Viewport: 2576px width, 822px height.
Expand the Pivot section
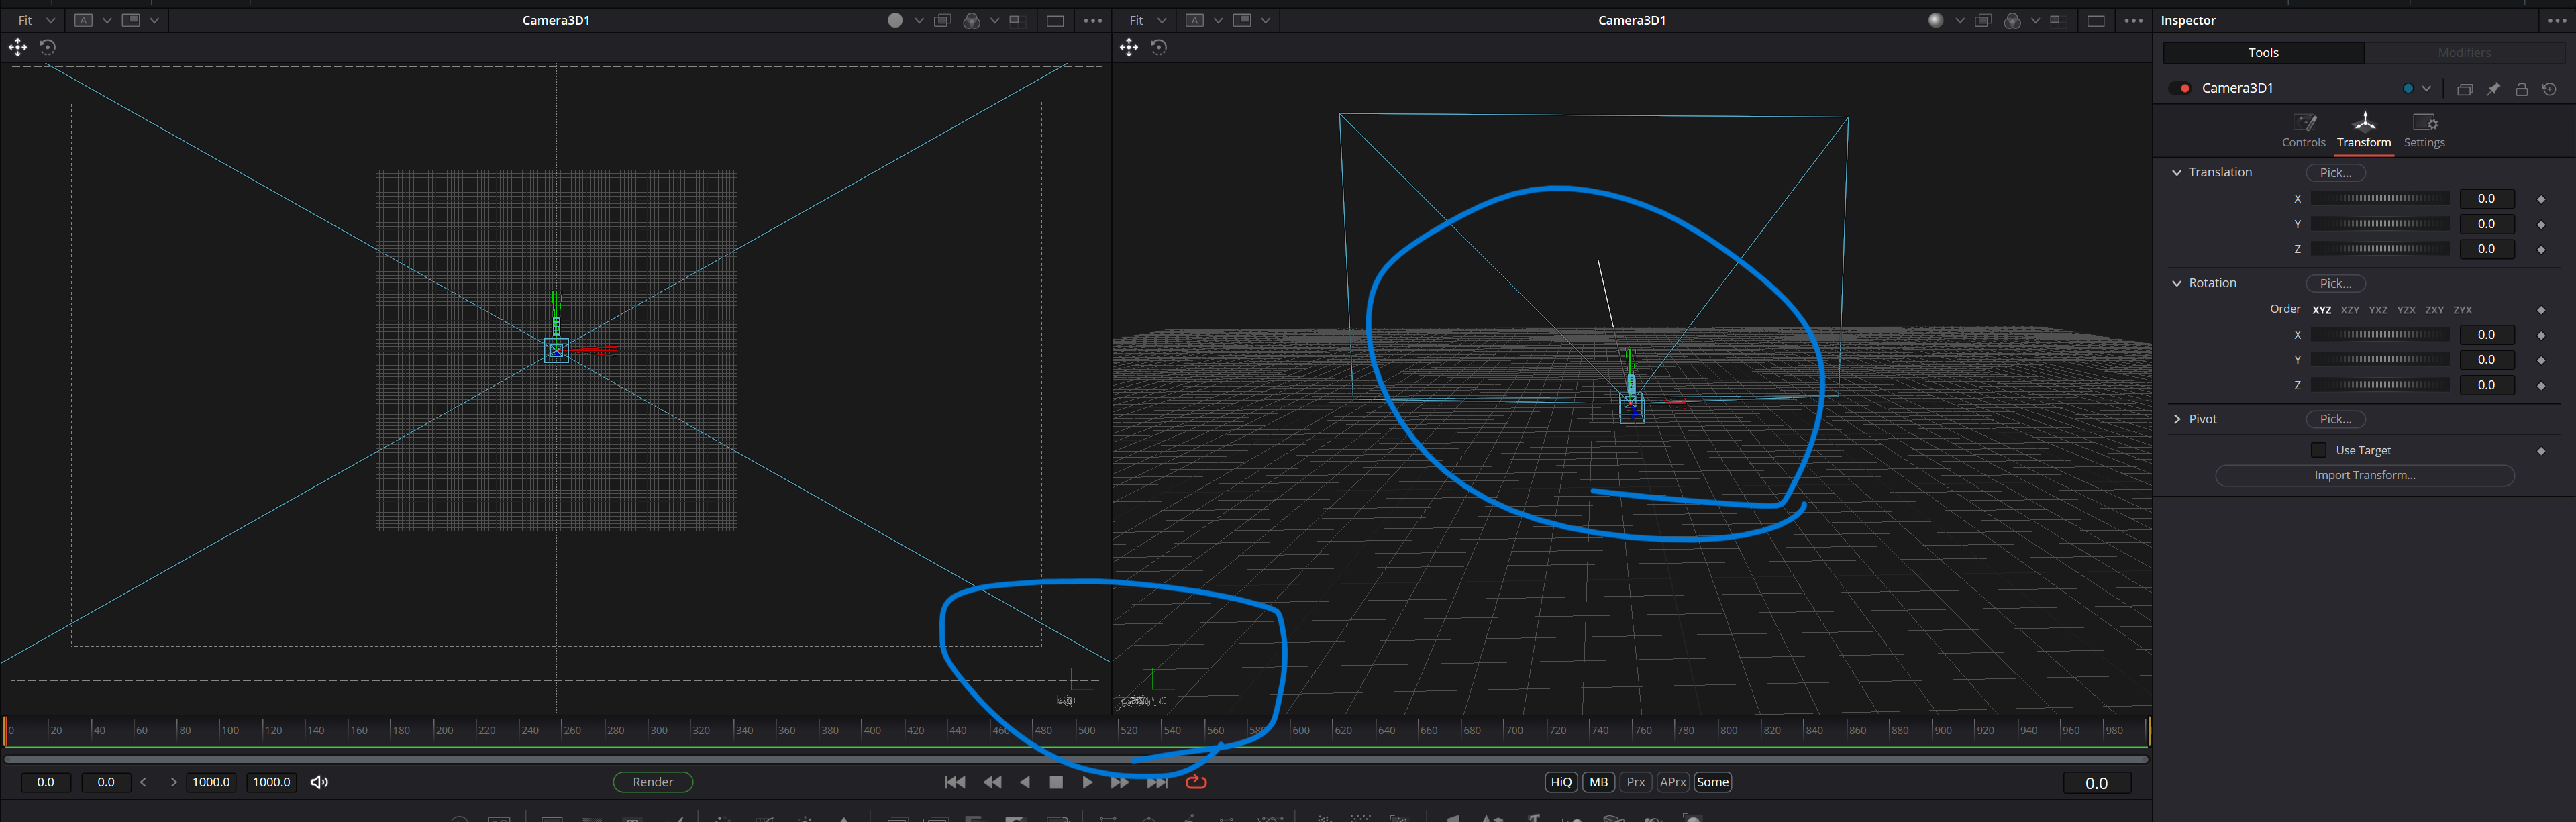click(2177, 419)
